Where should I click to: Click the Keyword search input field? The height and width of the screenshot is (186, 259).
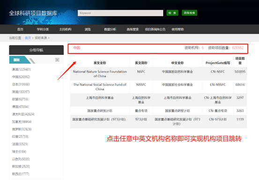click(x=120, y=13)
